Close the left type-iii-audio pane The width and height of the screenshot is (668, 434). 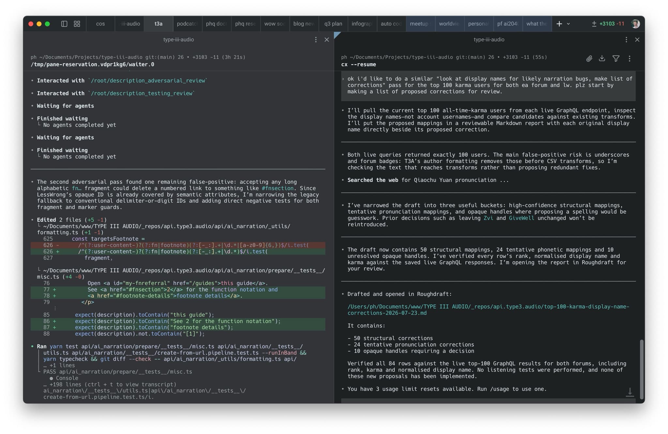tap(326, 39)
